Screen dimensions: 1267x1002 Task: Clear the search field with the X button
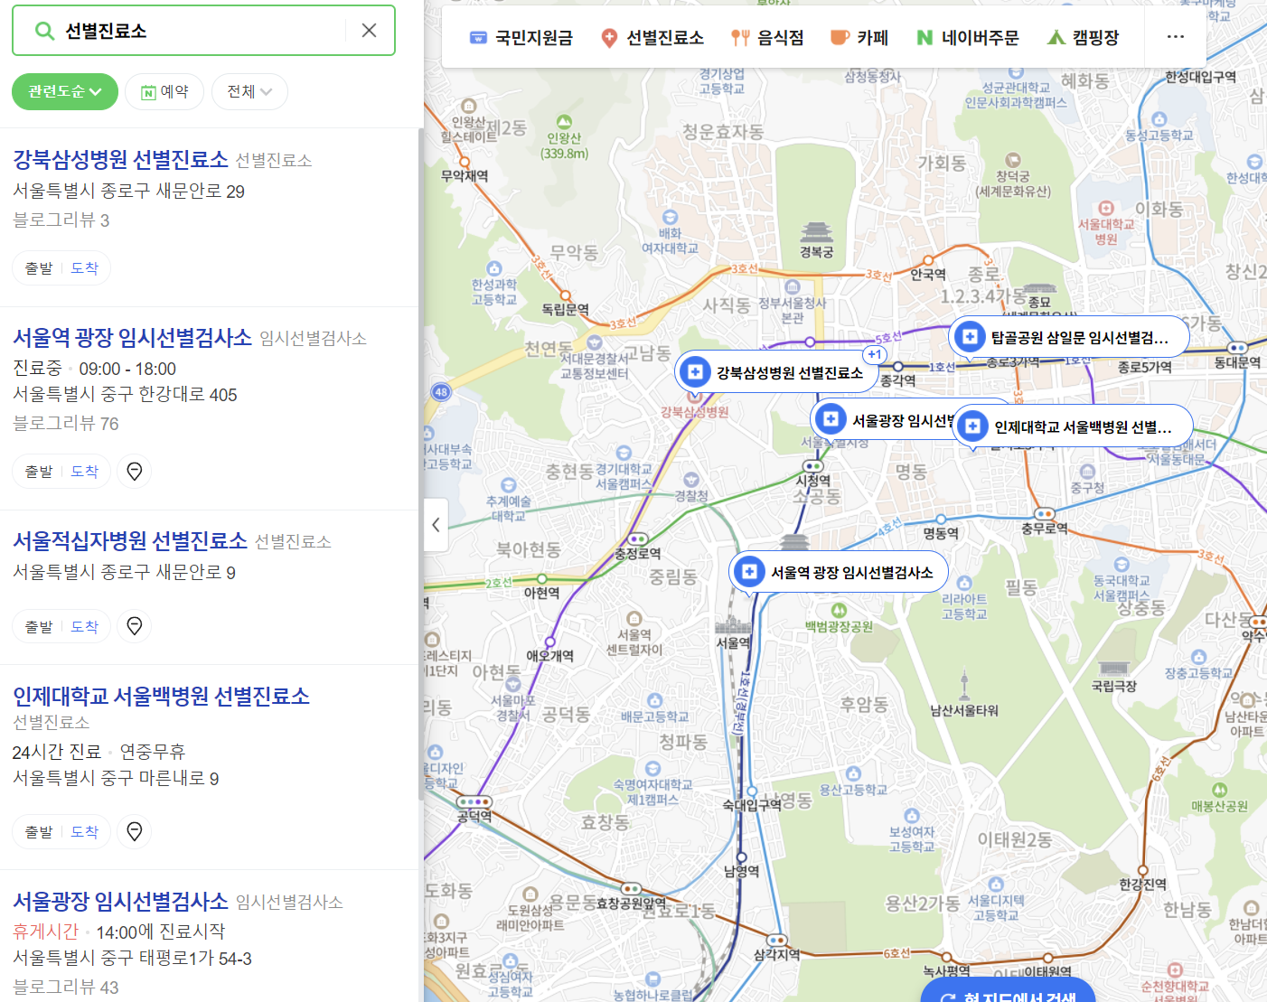369,31
